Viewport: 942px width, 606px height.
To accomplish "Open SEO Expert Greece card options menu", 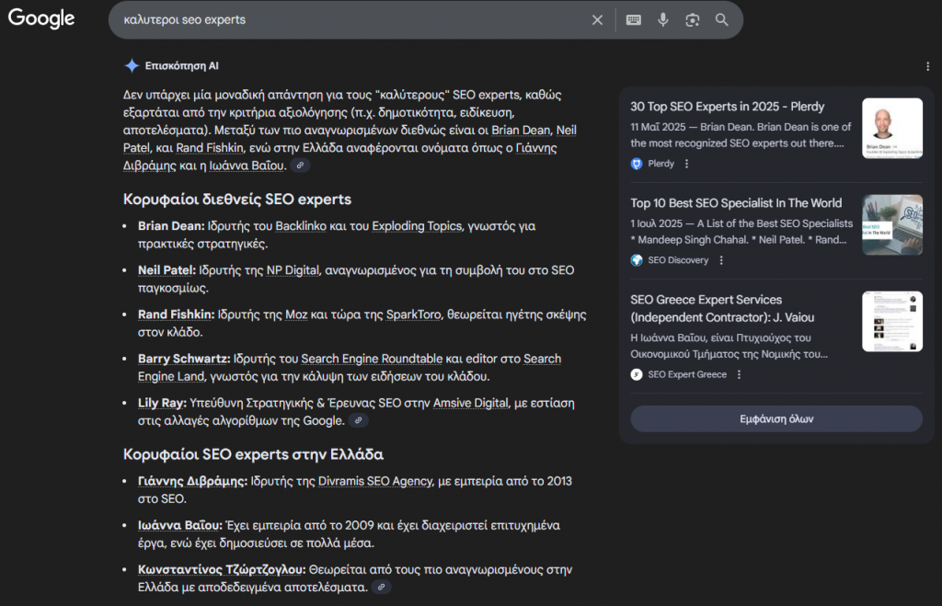I will [741, 373].
